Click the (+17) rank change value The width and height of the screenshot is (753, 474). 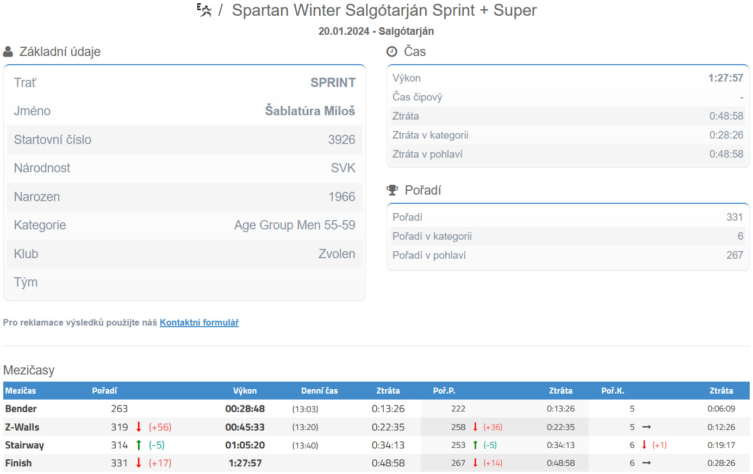click(160, 463)
